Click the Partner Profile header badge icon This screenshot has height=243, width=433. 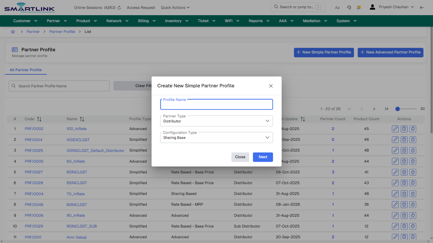pos(15,50)
